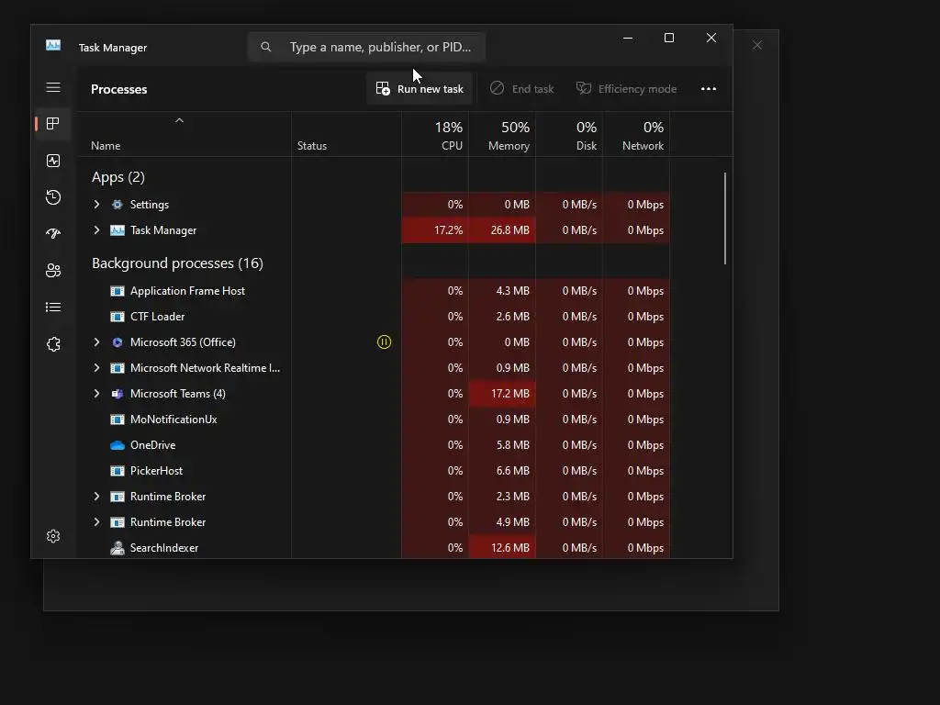Sort by the Disk column header
Image resolution: width=940 pixels, height=705 pixels.
click(569, 135)
